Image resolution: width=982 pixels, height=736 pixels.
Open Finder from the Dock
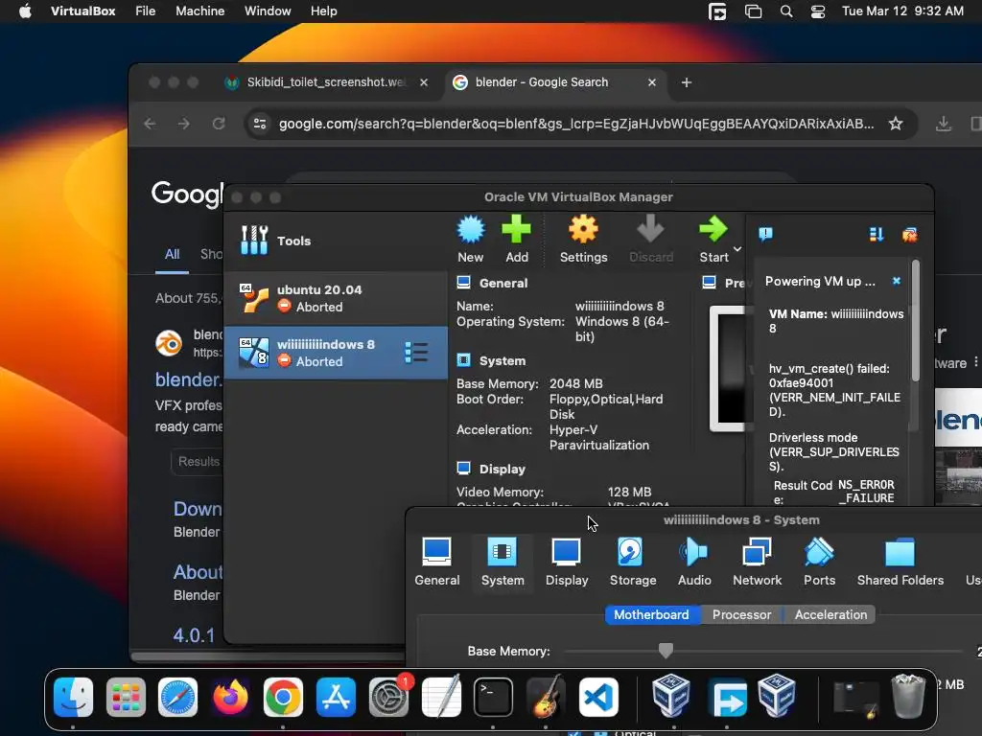click(73, 697)
